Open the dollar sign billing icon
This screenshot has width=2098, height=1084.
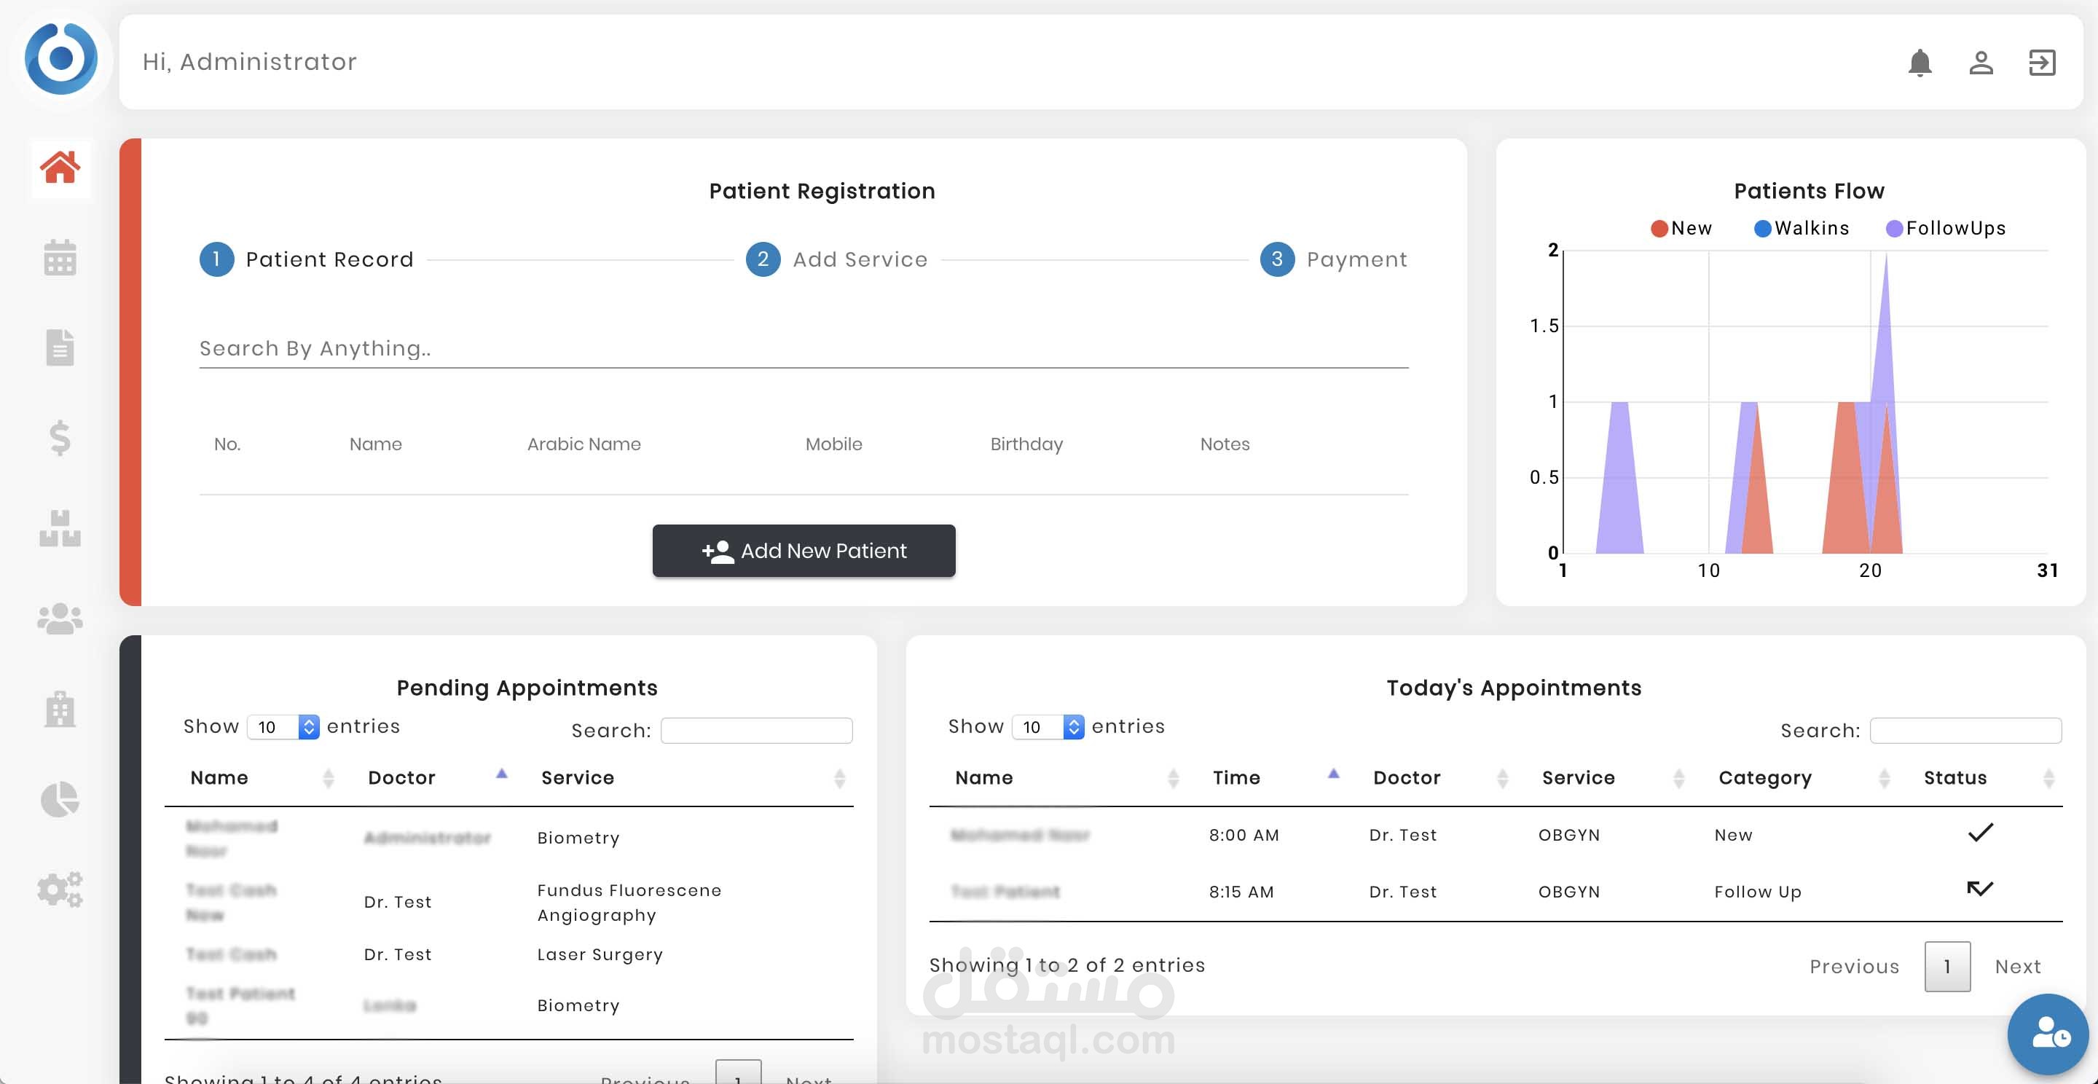[x=60, y=438]
